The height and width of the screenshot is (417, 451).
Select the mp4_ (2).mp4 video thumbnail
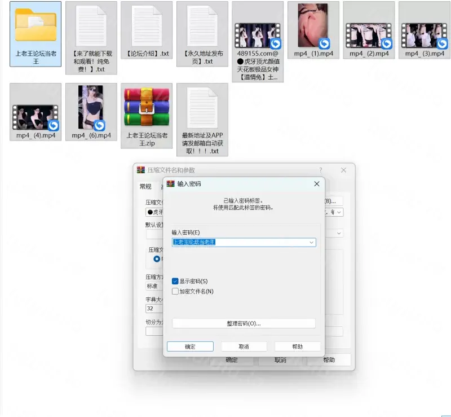click(x=369, y=34)
